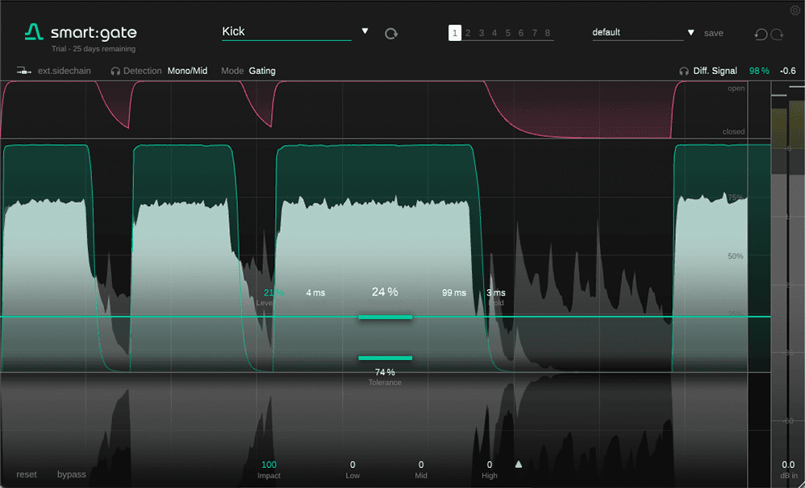The height and width of the screenshot is (488, 805).
Task: Toggle the bypass button
Action: (71, 474)
